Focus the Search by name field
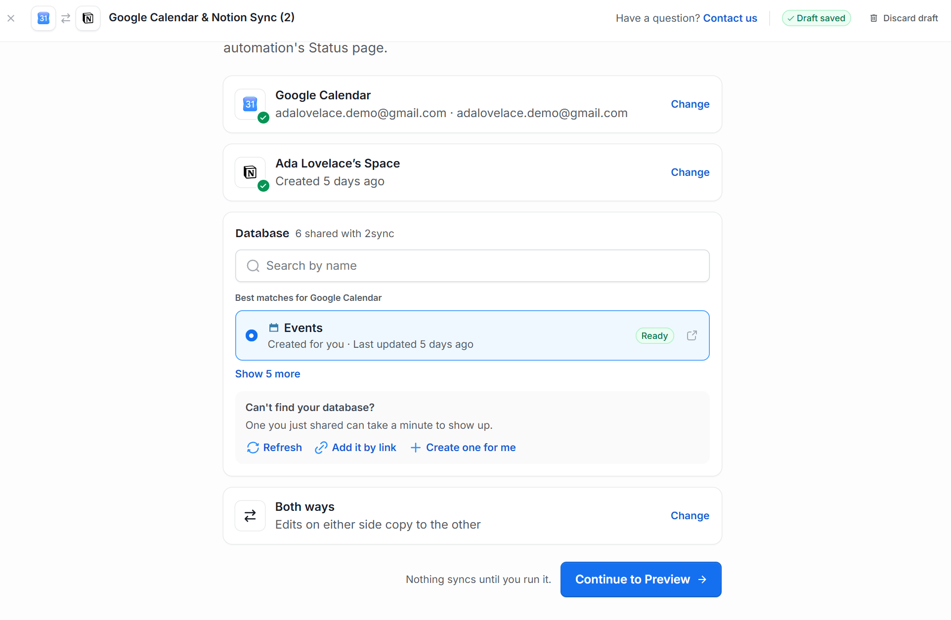 coord(473,266)
